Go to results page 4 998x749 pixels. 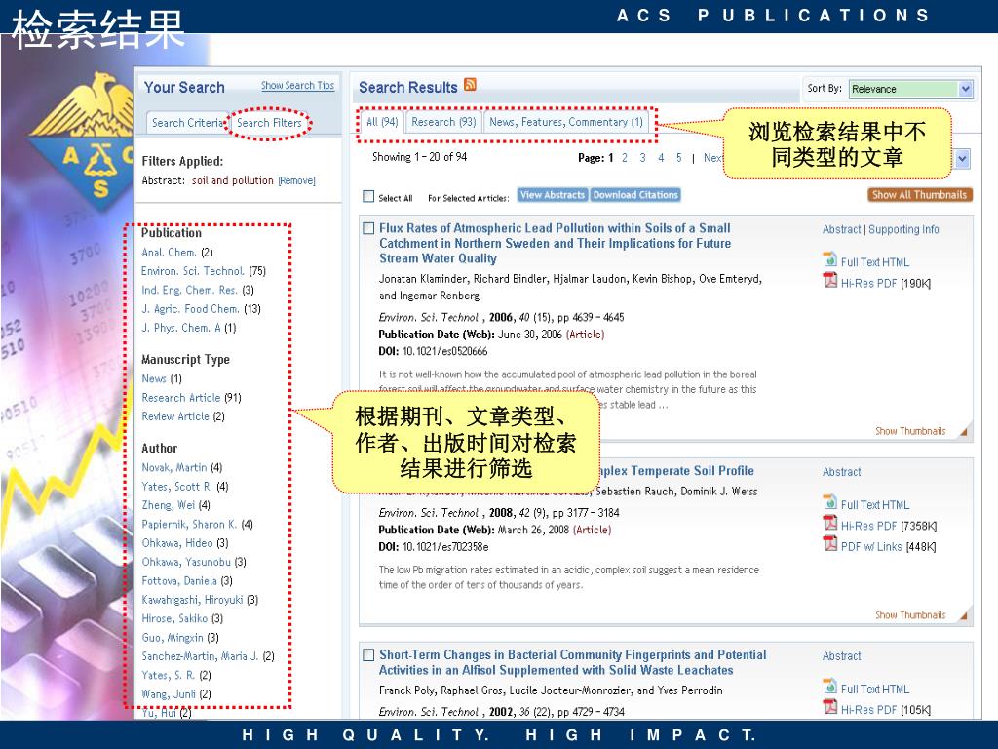click(661, 158)
